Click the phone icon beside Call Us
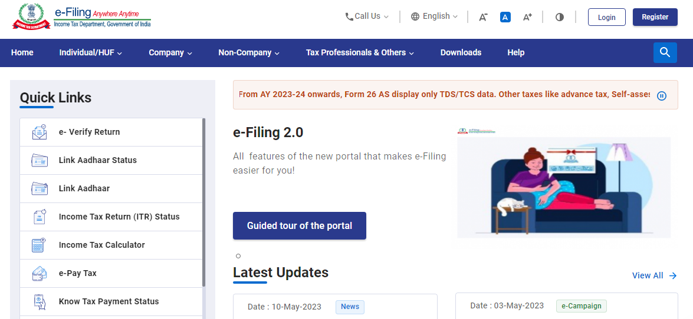The image size is (693, 319). point(349,16)
